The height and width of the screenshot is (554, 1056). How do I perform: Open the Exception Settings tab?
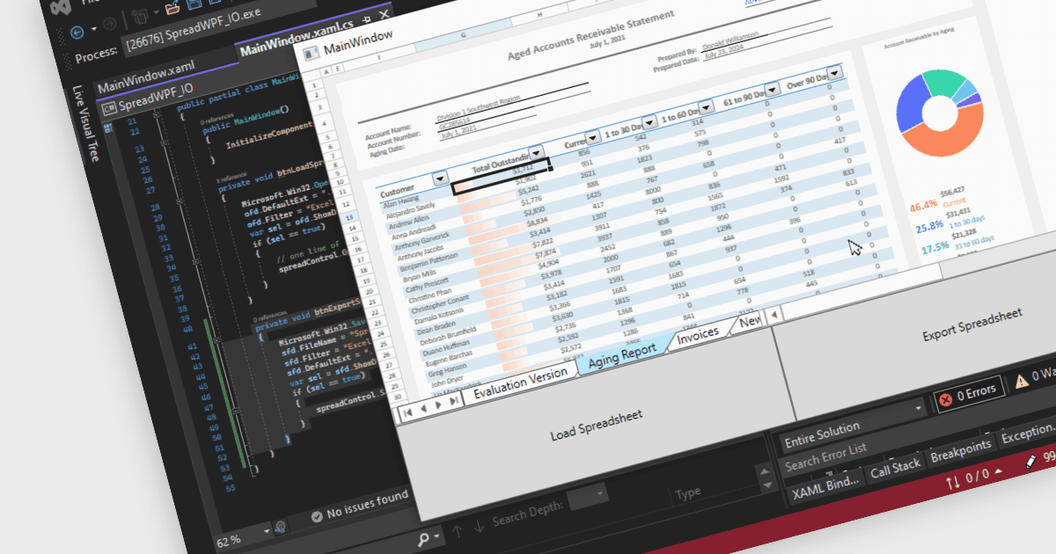[1027, 434]
